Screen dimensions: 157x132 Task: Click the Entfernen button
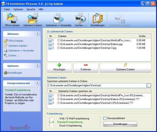coord(86,68)
